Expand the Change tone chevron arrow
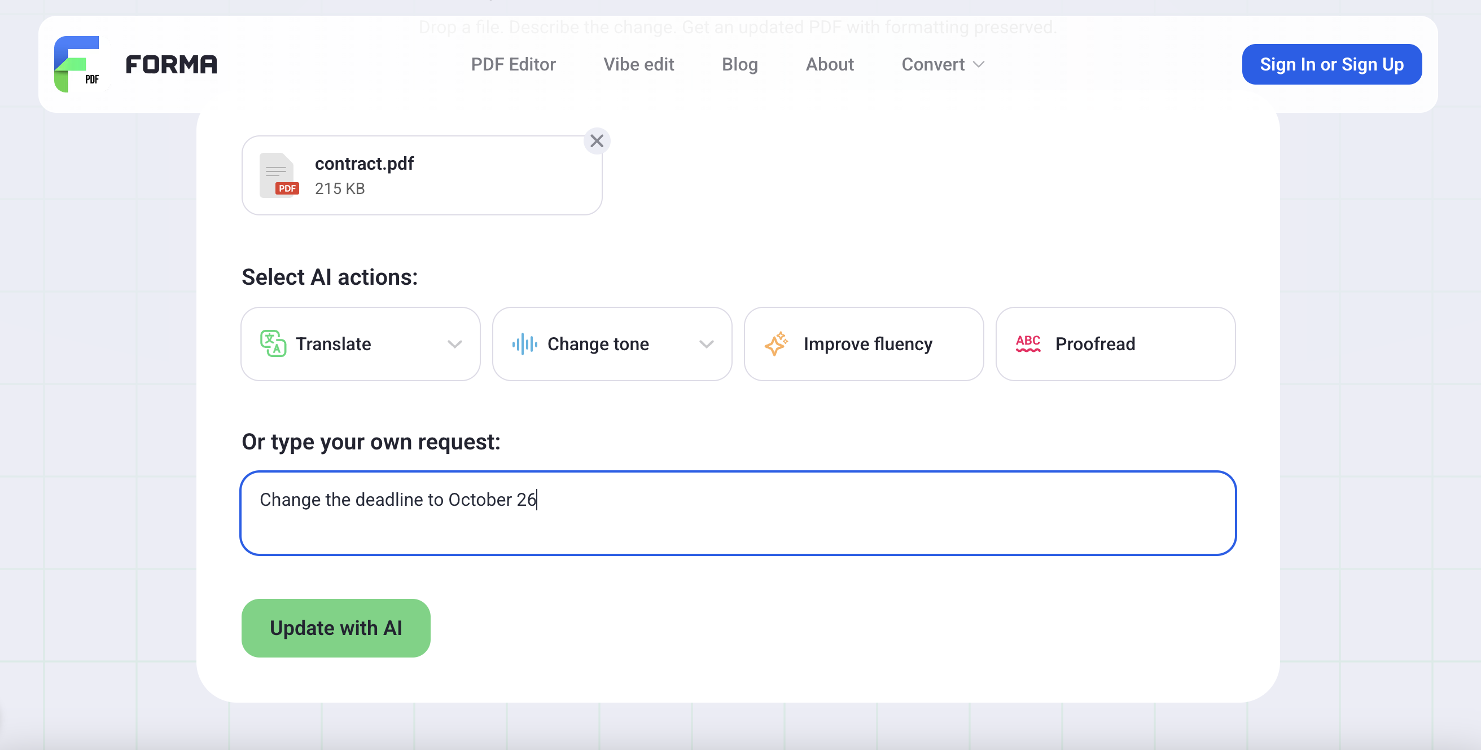Image resolution: width=1481 pixels, height=750 pixels. pos(706,344)
